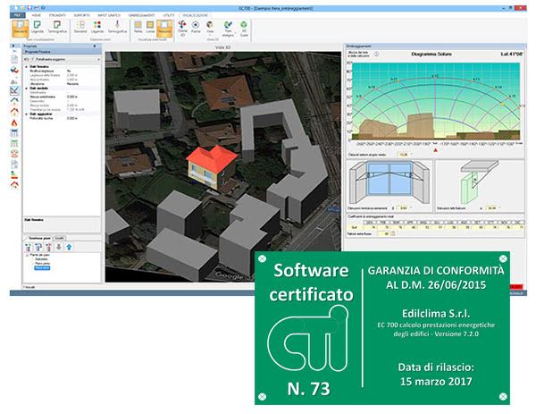Select Piano primo in the floors tree

(x=42, y=264)
